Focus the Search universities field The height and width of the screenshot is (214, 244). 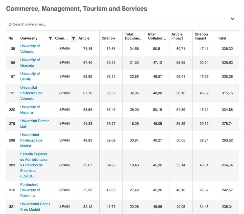(x=122, y=24)
